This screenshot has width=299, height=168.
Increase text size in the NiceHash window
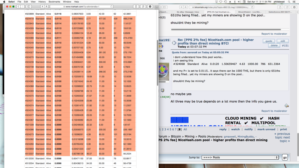[x=46, y=6]
